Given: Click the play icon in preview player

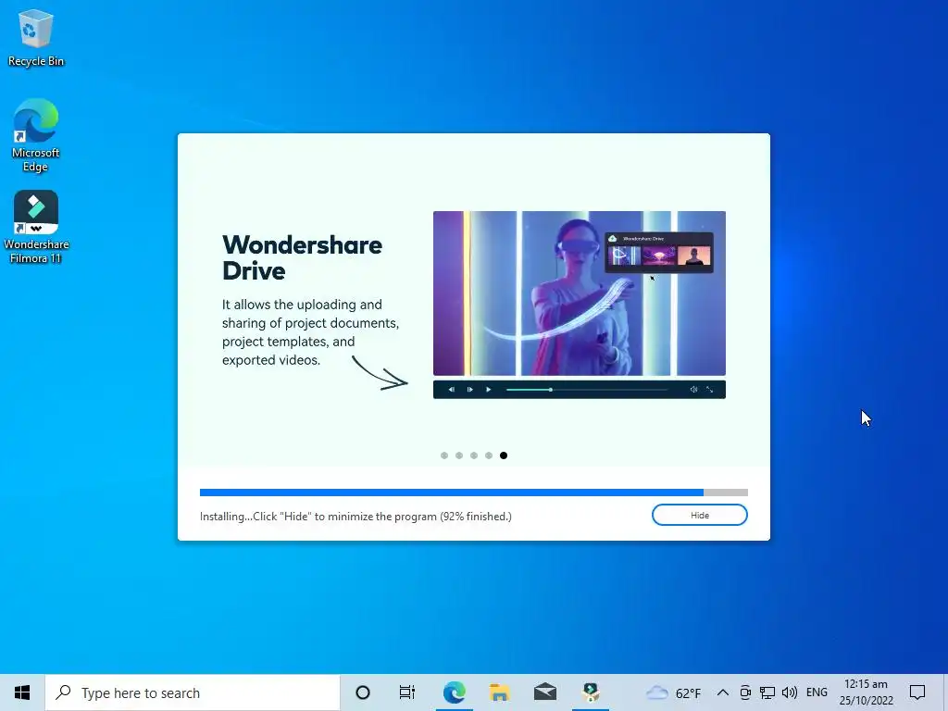Looking at the screenshot, I should coord(489,390).
